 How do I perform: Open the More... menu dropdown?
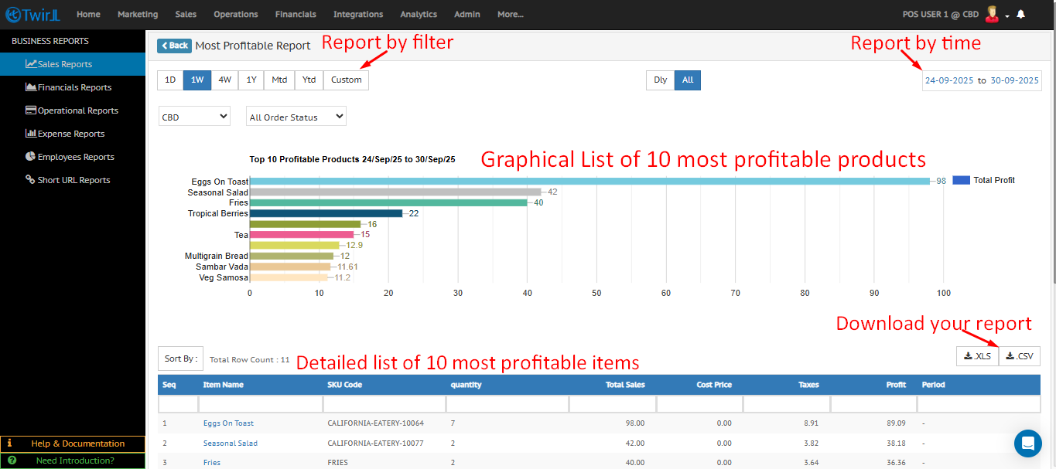click(x=510, y=14)
